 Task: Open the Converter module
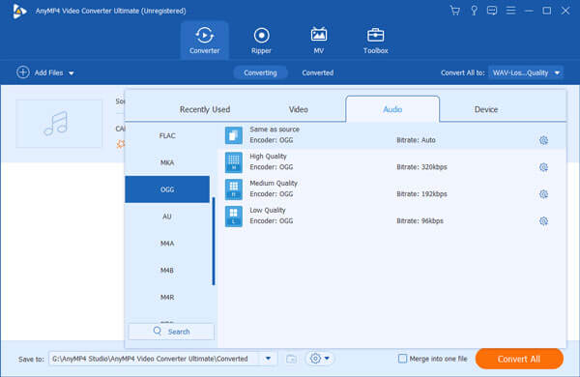(205, 41)
